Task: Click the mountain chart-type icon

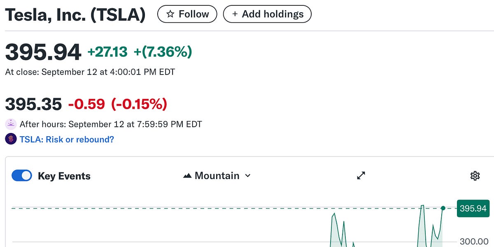Action: 187,176
